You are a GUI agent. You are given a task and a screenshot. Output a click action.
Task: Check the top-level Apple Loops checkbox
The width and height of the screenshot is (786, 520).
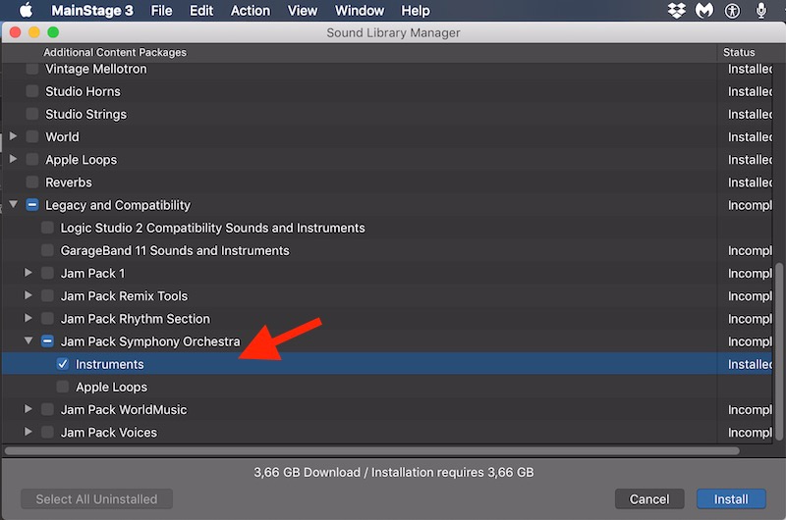coord(32,159)
